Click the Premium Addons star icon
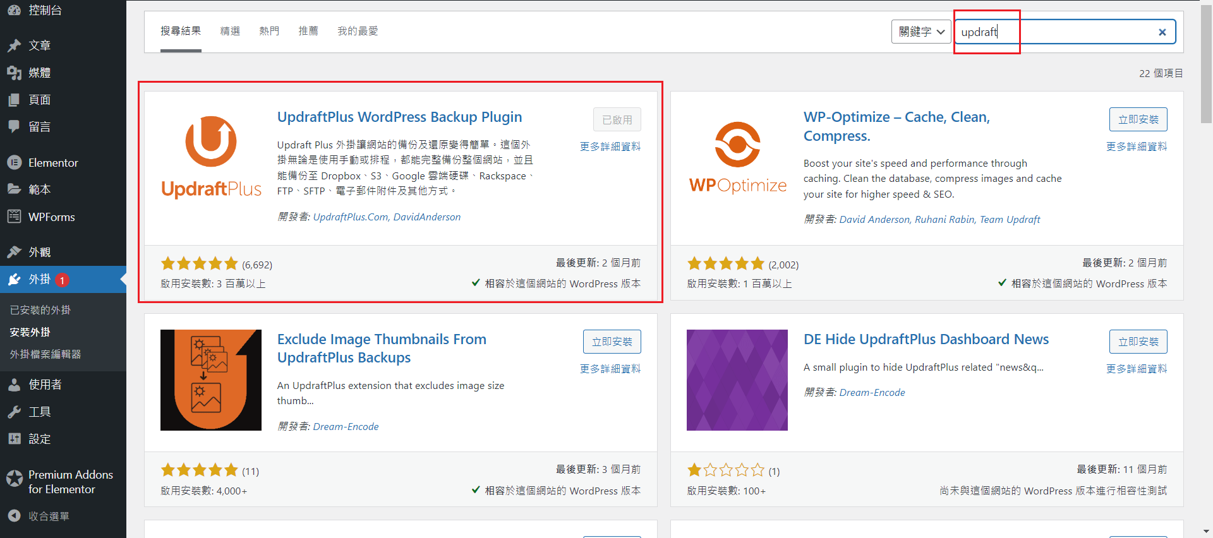1213x538 pixels. tap(14, 479)
